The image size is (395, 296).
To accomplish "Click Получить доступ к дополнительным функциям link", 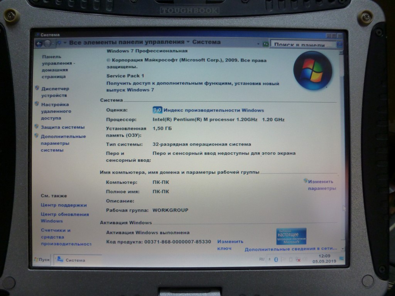I will [193, 87].
